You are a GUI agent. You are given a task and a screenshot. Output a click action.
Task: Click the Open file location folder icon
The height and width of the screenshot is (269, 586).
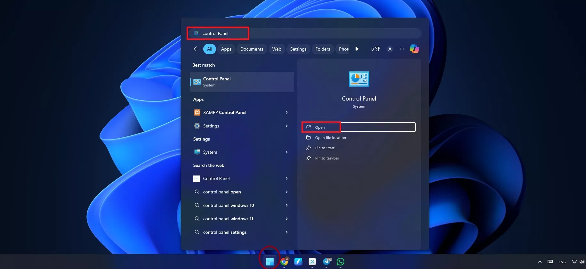coord(309,137)
